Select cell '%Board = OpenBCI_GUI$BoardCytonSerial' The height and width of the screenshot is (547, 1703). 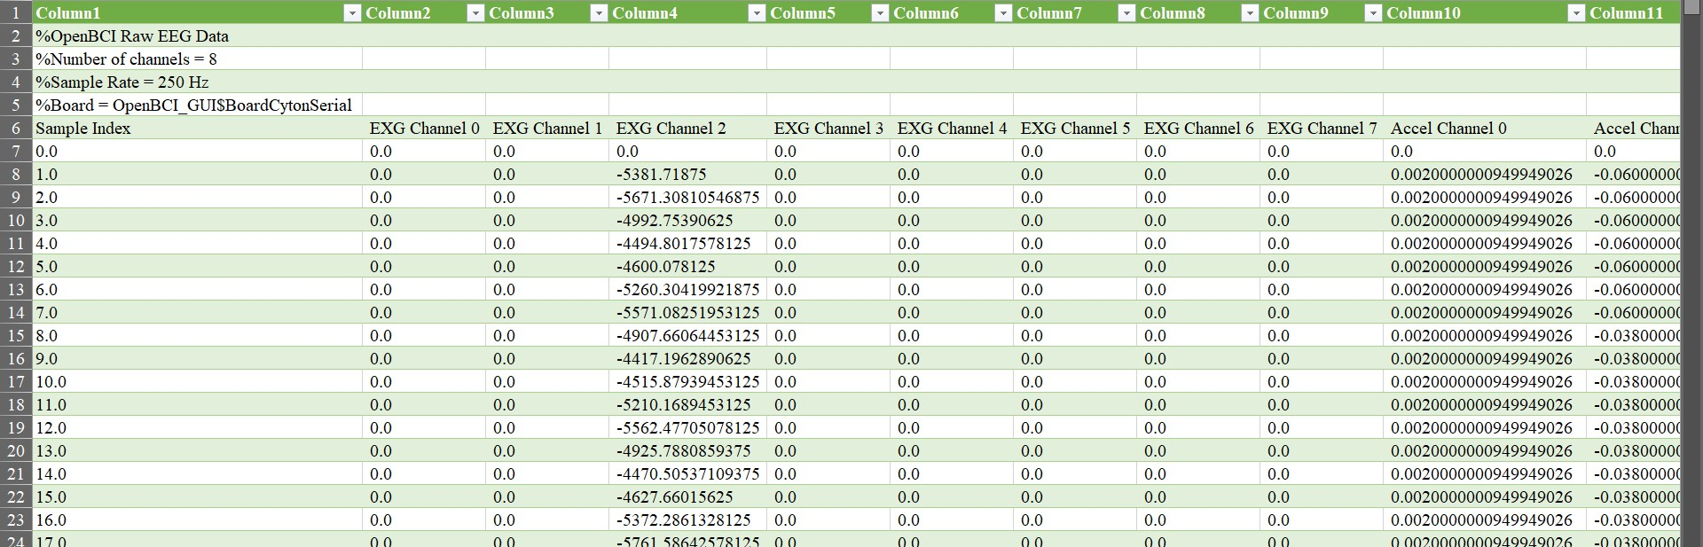coord(197,105)
